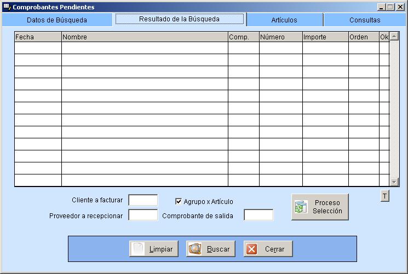Click the red X icon on Cerrar
The image size is (408, 274).
(252, 249)
